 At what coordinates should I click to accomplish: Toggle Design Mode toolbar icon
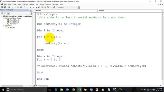click(39, 7)
